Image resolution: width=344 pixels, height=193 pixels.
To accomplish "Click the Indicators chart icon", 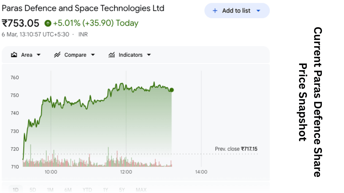I will point(112,55).
